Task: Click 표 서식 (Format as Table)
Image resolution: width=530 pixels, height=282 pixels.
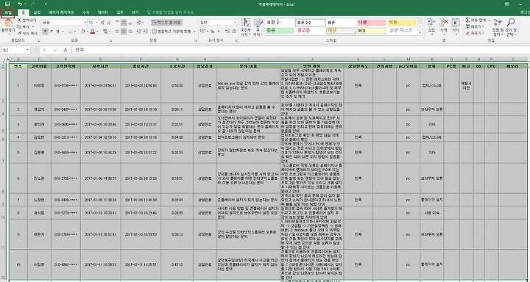Action: 258,27
